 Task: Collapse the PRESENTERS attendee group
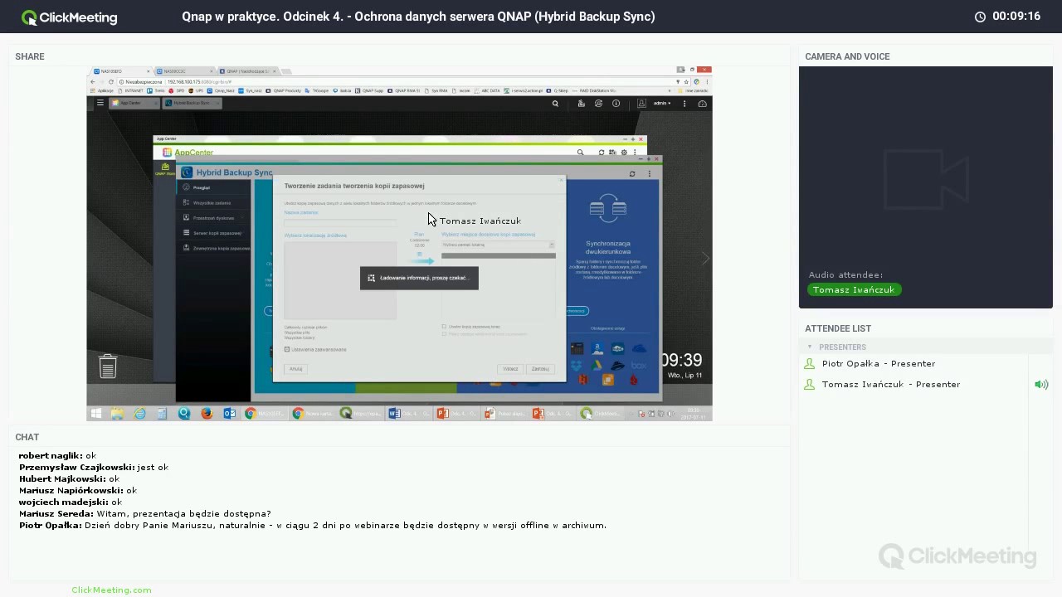[810, 347]
